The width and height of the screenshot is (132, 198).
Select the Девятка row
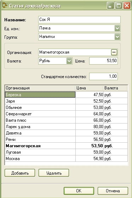66,133
